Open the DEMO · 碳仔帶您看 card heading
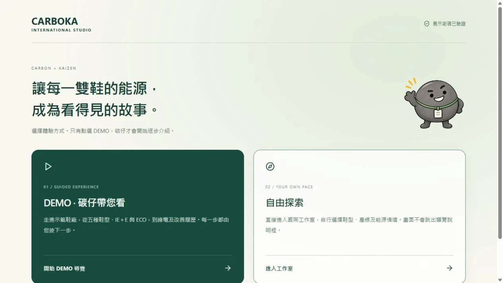 pos(84,203)
